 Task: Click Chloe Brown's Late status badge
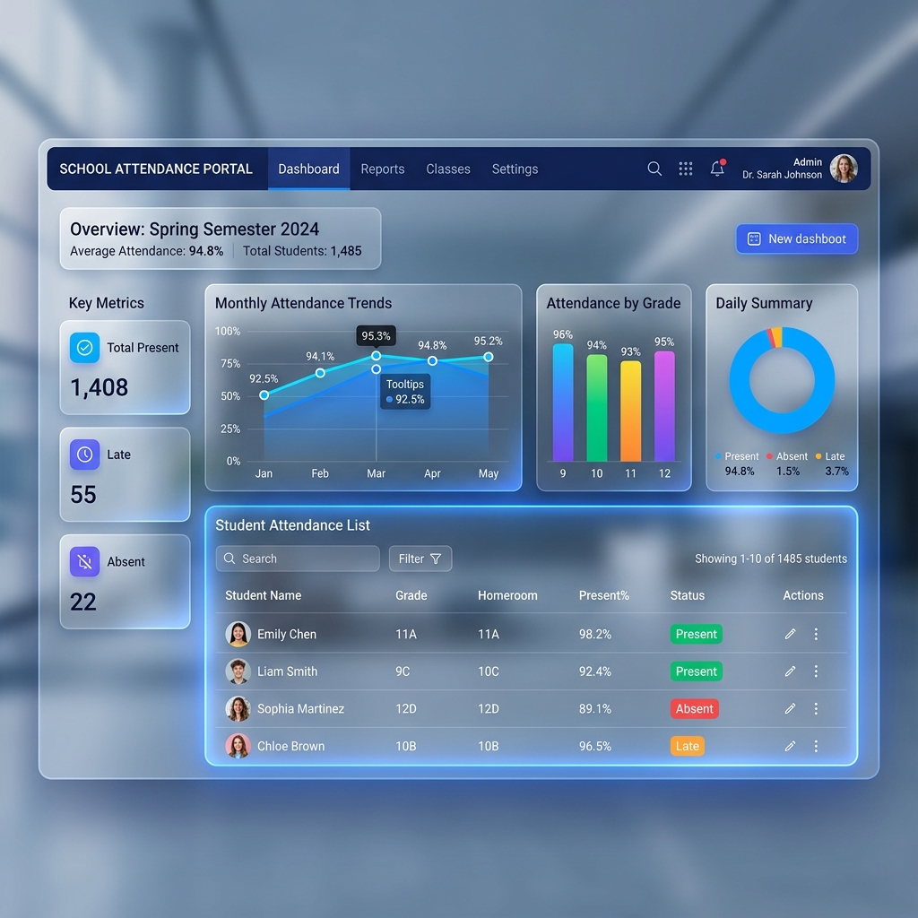pos(688,747)
